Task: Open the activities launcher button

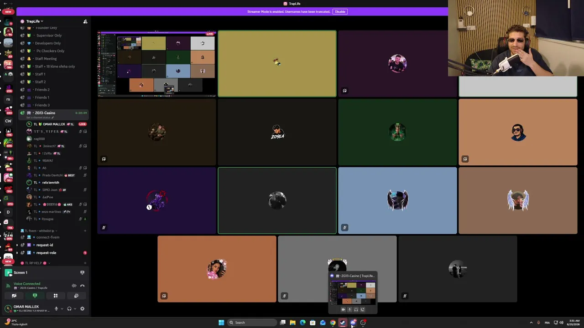Action: [x=56, y=296]
